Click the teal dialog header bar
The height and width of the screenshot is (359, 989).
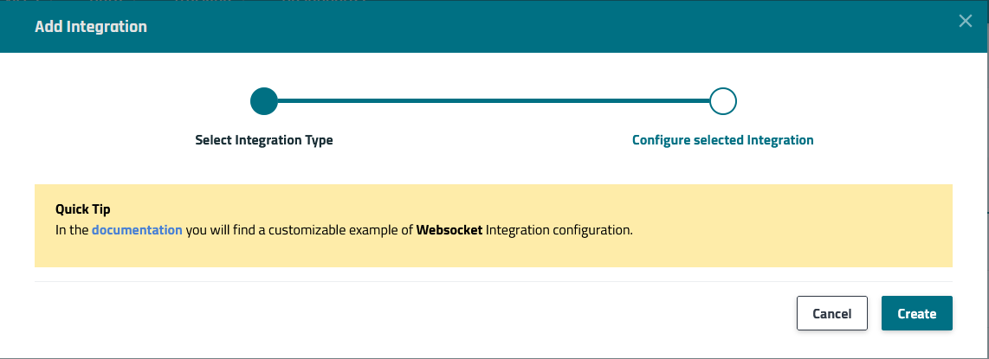[520, 27]
